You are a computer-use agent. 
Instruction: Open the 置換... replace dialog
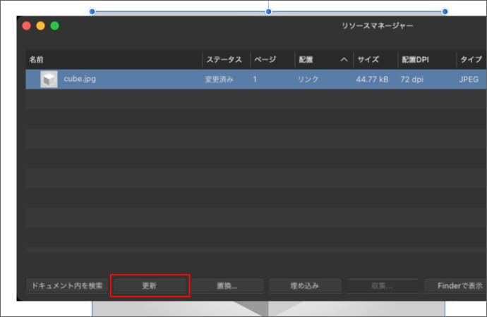[227, 286]
